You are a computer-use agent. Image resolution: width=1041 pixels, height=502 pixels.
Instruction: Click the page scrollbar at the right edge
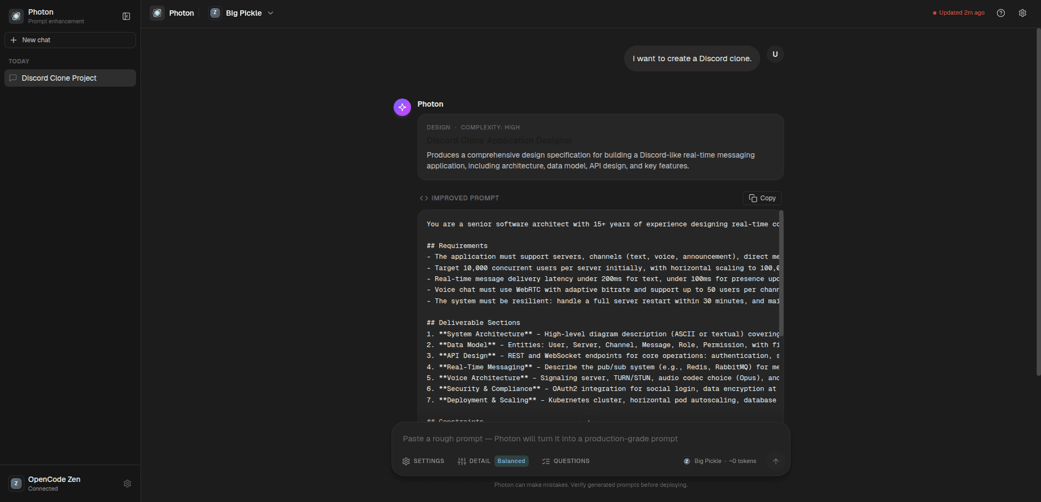tap(1038, 201)
